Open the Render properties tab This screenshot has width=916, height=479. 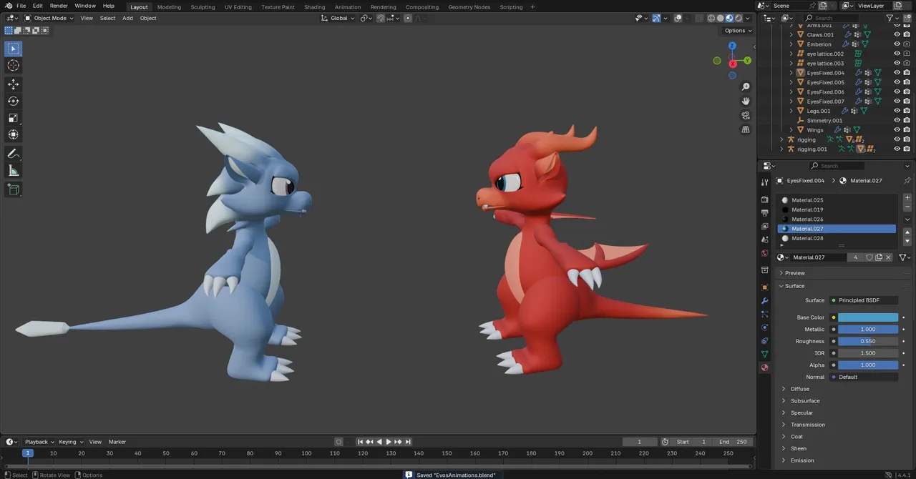[765, 199]
